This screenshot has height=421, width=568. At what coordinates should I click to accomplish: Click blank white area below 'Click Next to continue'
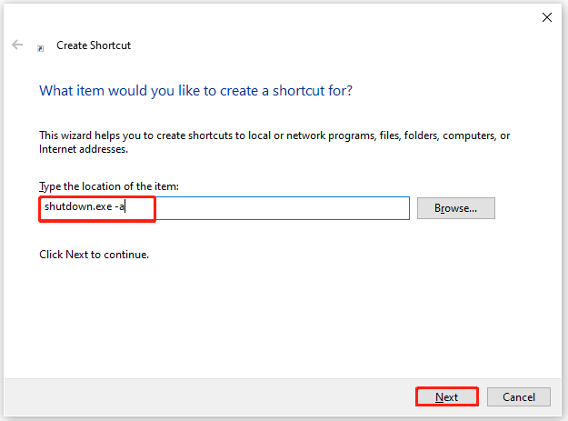(283, 319)
